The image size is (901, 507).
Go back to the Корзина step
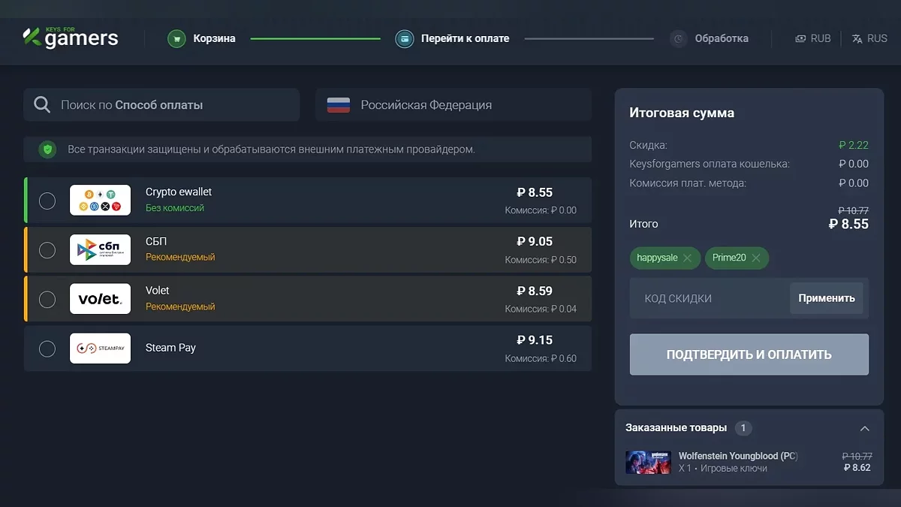point(214,38)
